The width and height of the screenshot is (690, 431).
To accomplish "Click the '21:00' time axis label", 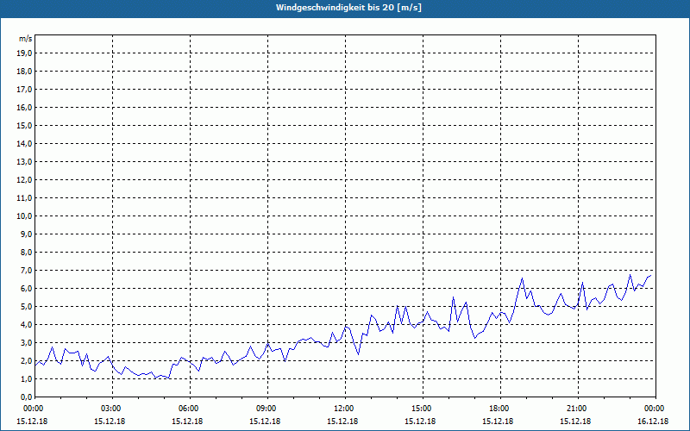I will [578, 409].
